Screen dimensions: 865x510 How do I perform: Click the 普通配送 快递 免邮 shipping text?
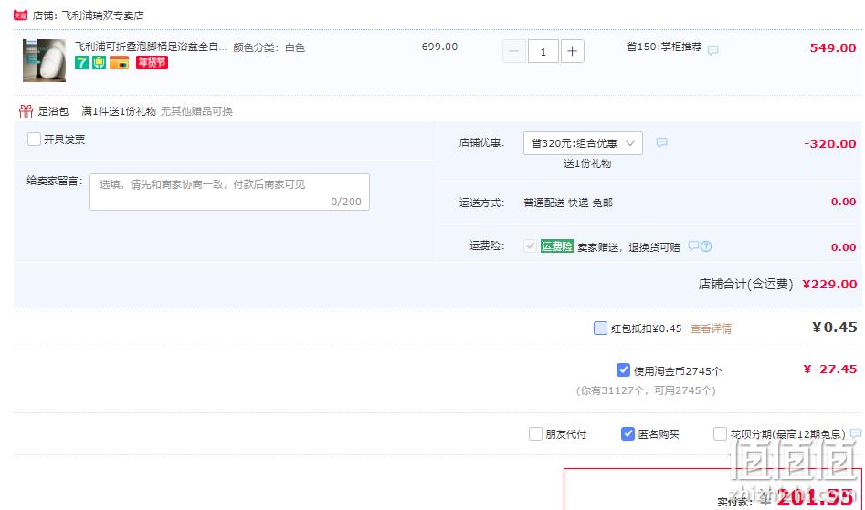click(567, 203)
